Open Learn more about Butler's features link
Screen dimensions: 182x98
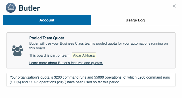coord(66,63)
